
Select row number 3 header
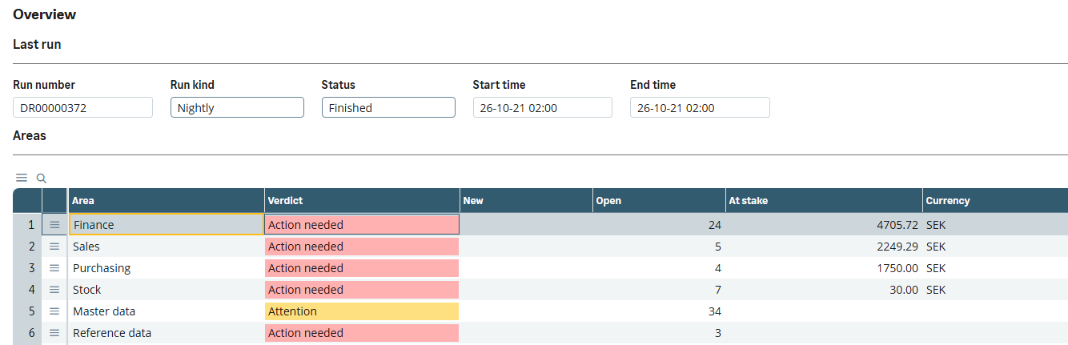(x=27, y=268)
